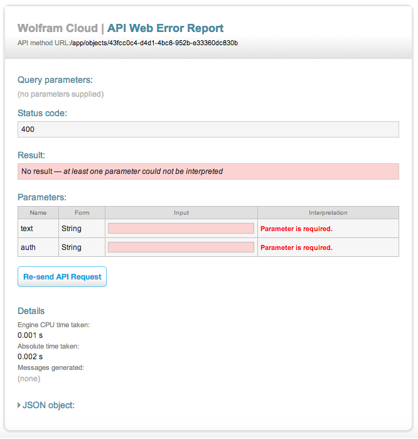Image resolution: width=418 pixels, height=439 pixels.
Task: Click the 'auth' parameter name cell
Action: (x=38, y=247)
